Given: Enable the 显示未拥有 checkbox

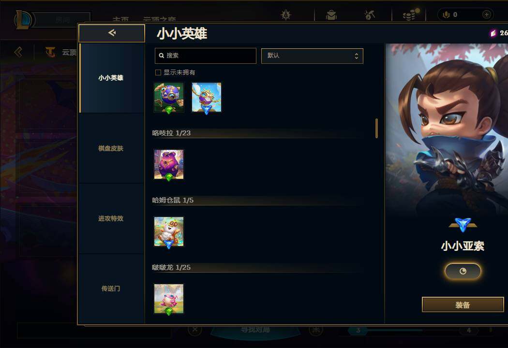Looking at the screenshot, I should [158, 72].
